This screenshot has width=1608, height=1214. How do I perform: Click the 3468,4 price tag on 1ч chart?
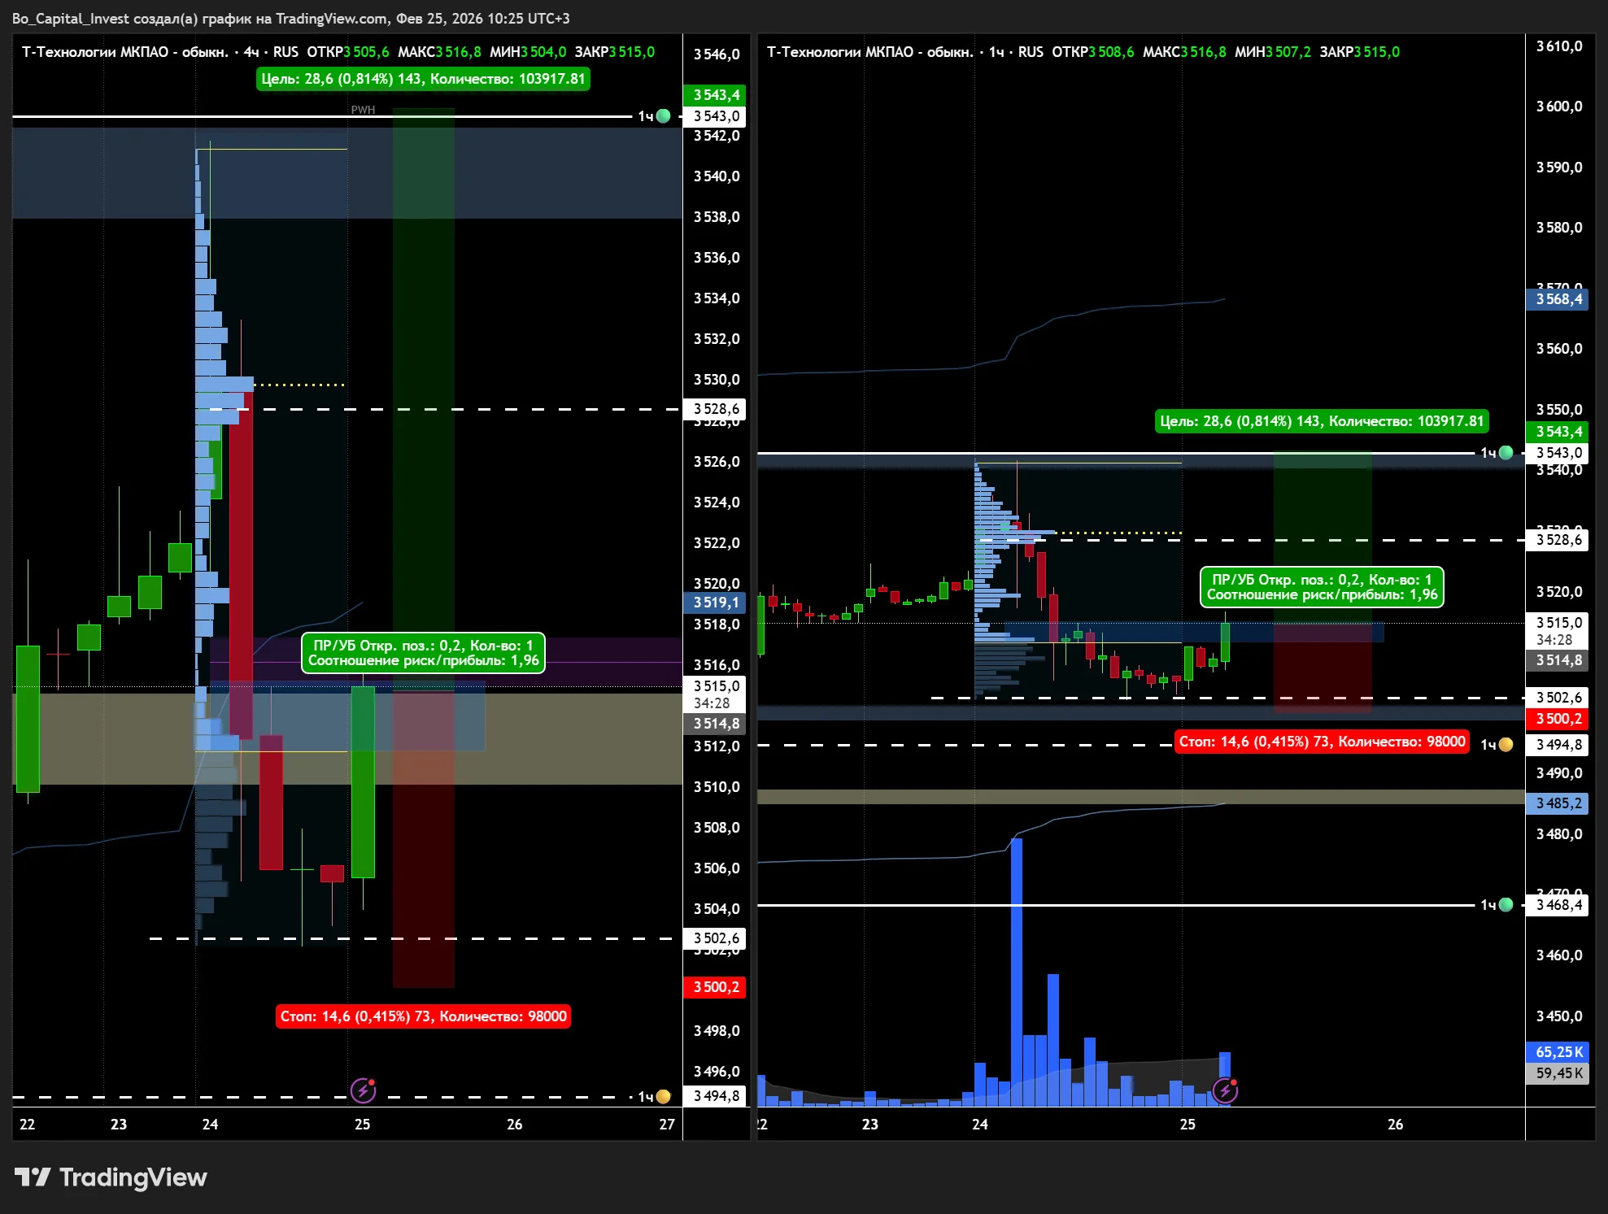click(1558, 905)
